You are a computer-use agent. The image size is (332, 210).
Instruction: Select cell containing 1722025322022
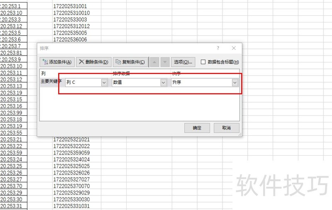tap(77, 146)
